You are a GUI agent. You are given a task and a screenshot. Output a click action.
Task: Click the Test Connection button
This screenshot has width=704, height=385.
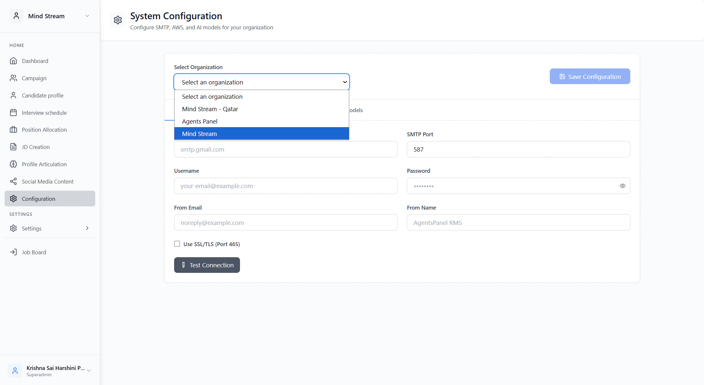tap(207, 265)
